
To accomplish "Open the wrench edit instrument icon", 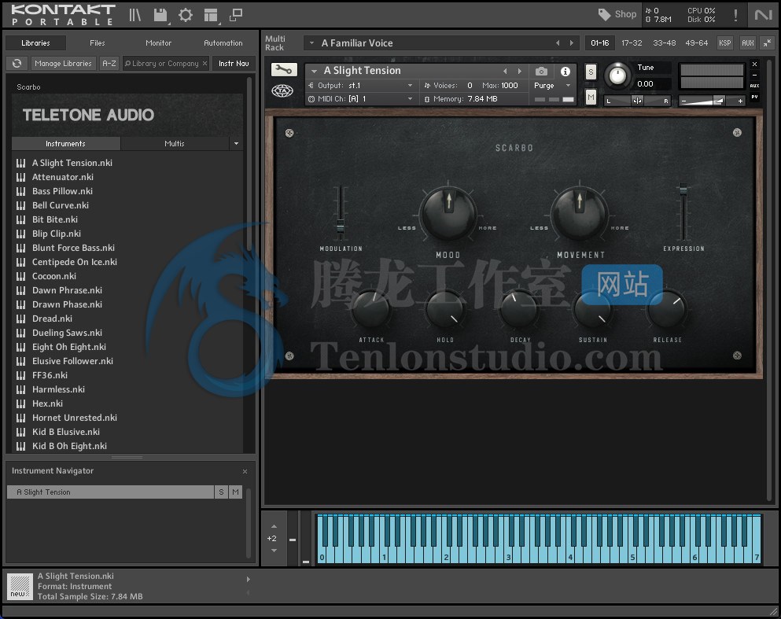I will pyautogui.click(x=284, y=70).
